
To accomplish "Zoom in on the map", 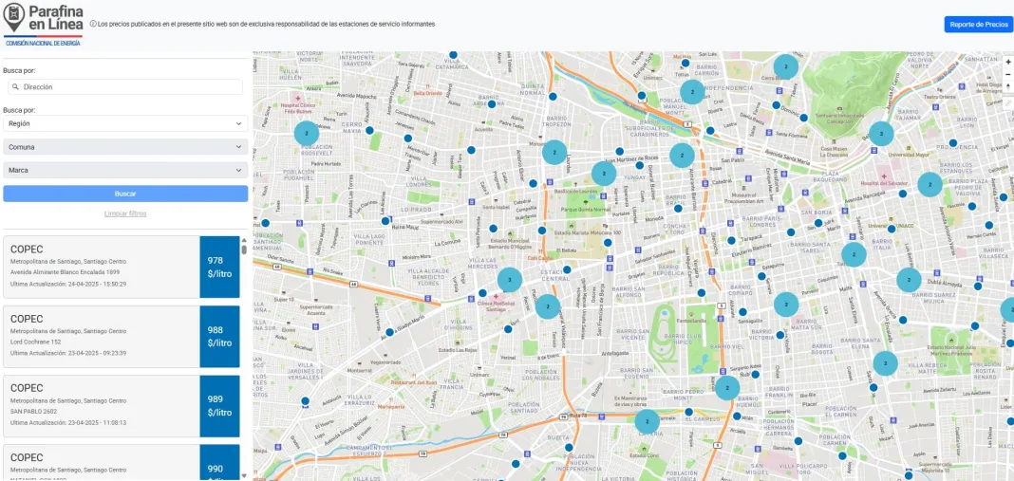I will [1008, 62].
